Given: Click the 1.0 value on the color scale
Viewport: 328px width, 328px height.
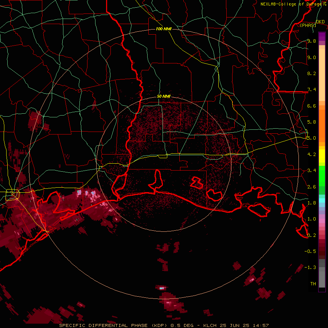Looking at the screenshot, I should 312,219.
